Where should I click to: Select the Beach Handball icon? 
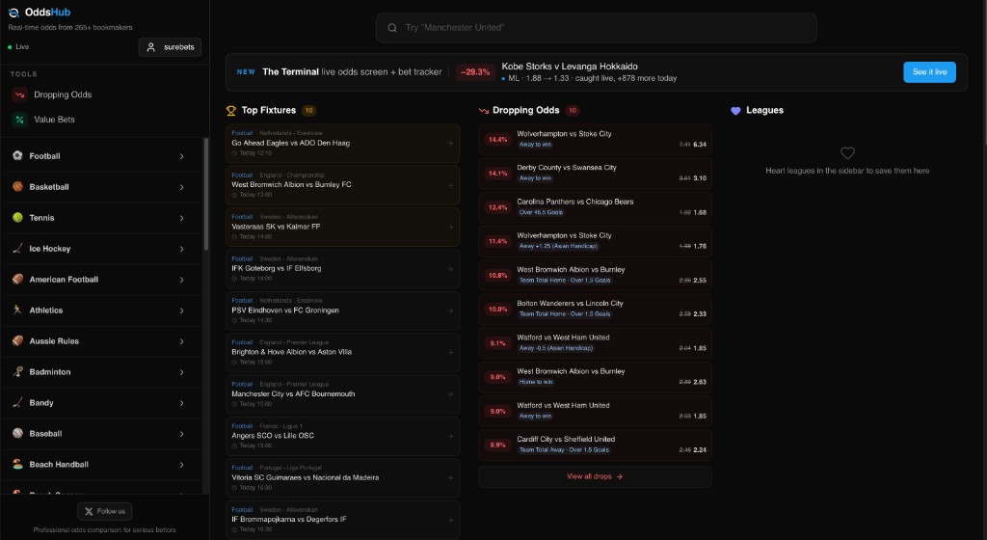pos(17,464)
